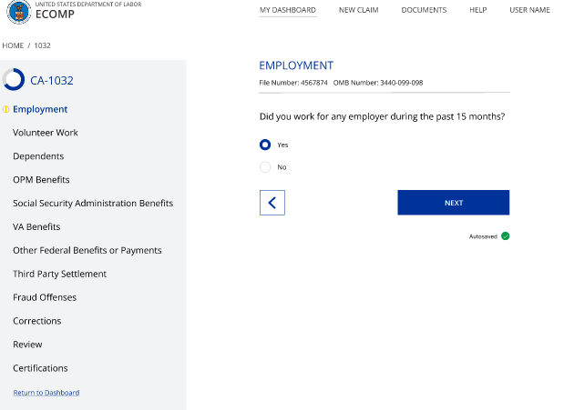This screenshot has width=564, height=410.
Task: Open the HELP navigation item
Action: [478, 10]
